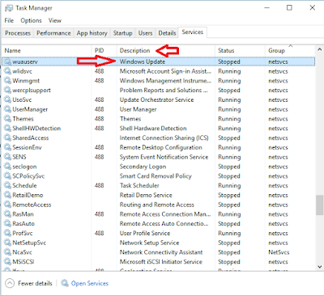Click the vertical scrollbar thumb

pos(319,205)
